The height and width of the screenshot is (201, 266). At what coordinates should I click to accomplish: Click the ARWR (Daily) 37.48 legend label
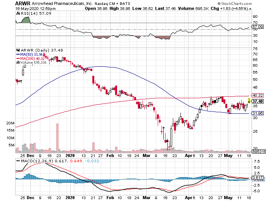(x=42, y=50)
